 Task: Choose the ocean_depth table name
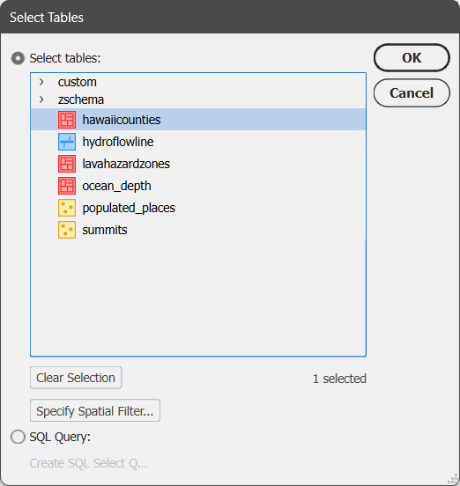116,186
